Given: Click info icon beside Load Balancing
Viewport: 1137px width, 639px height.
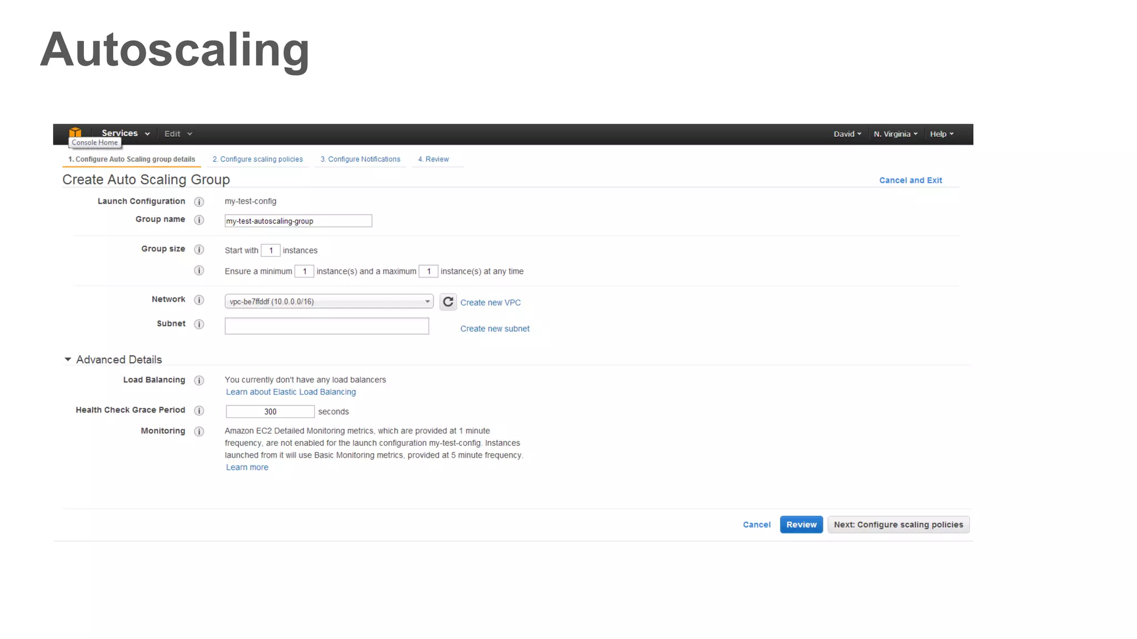Looking at the screenshot, I should (199, 381).
